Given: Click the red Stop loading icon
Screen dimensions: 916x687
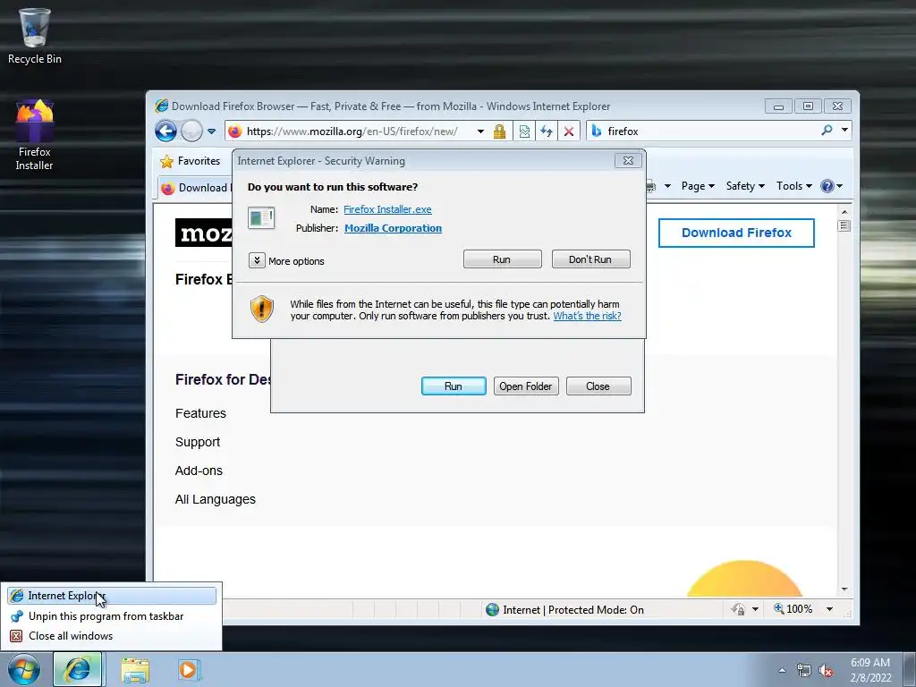Looking at the screenshot, I should click(x=568, y=131).
